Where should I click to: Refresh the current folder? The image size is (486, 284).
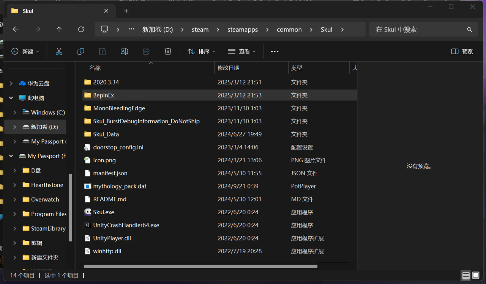(x=81, y=29)
